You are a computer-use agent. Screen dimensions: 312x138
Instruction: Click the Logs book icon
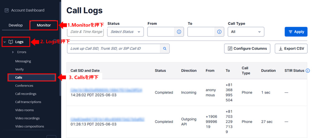click(11, 42)
